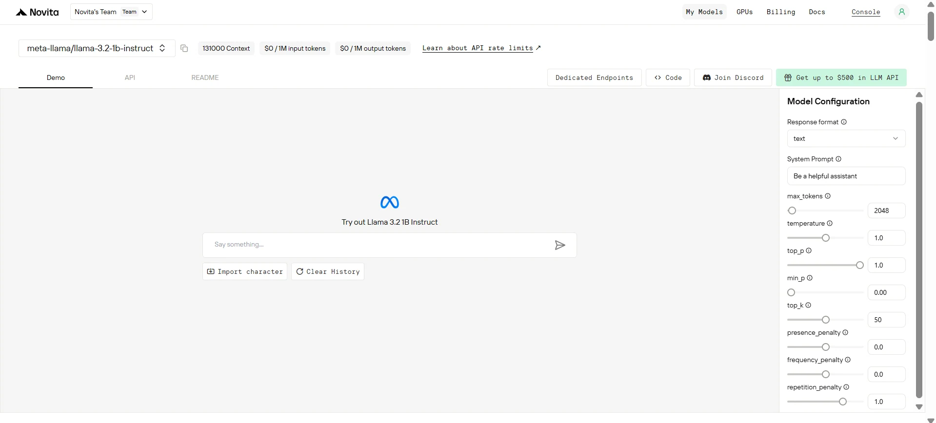Click the 131000 Context badge
This screenshot has height=423, width=936.
coord(226,48)
